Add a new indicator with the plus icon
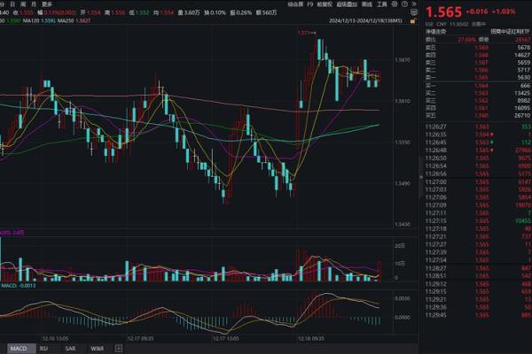The image size is (532, 354). tap(119, 348)
